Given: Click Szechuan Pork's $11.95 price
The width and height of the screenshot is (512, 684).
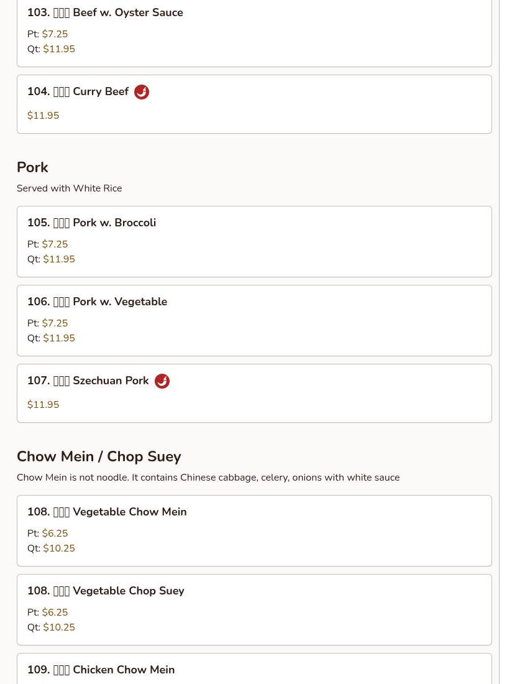Looking at the screenshot, I should point(43,405).
